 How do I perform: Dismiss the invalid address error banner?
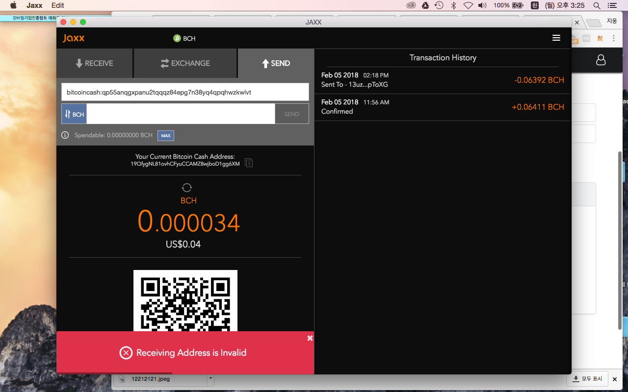pos(310,338)
